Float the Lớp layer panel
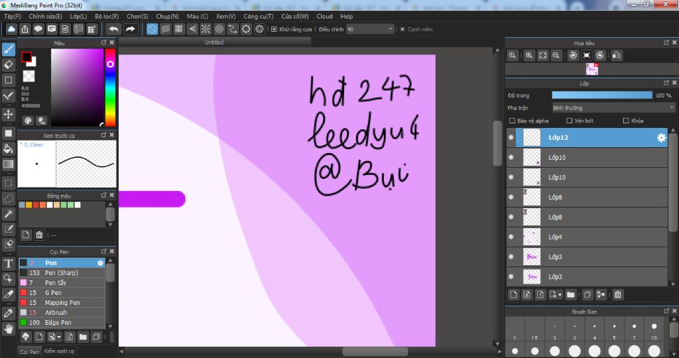The width and height of the screenshot is (679, 358). coord(666,82)
